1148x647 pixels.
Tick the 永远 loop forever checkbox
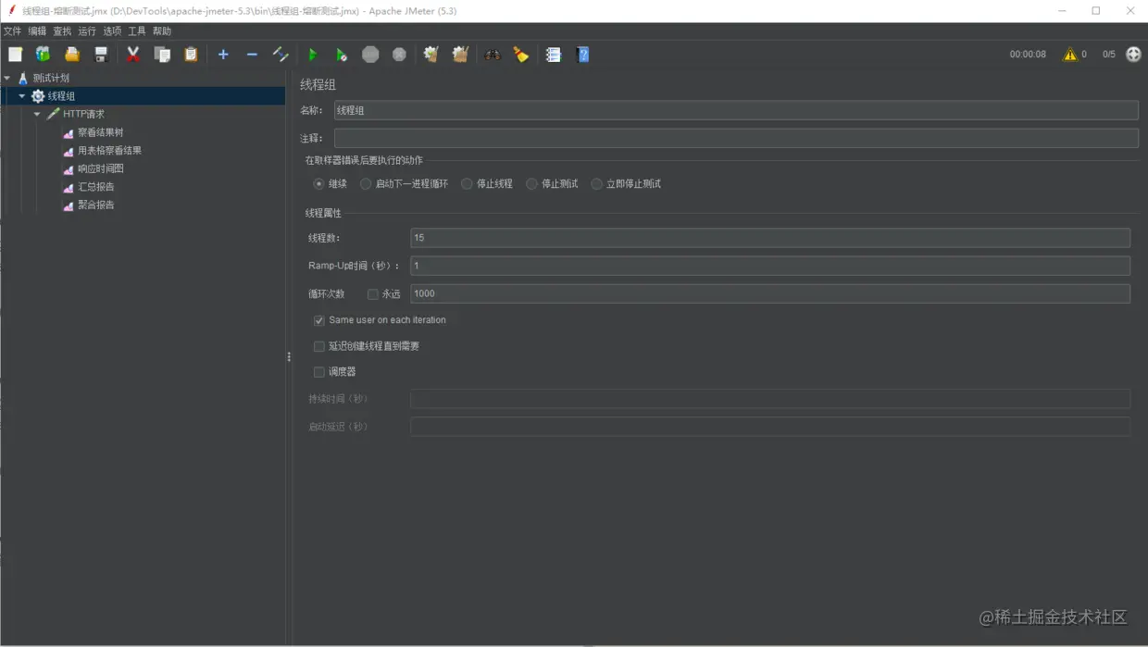[x=373, y=294]
